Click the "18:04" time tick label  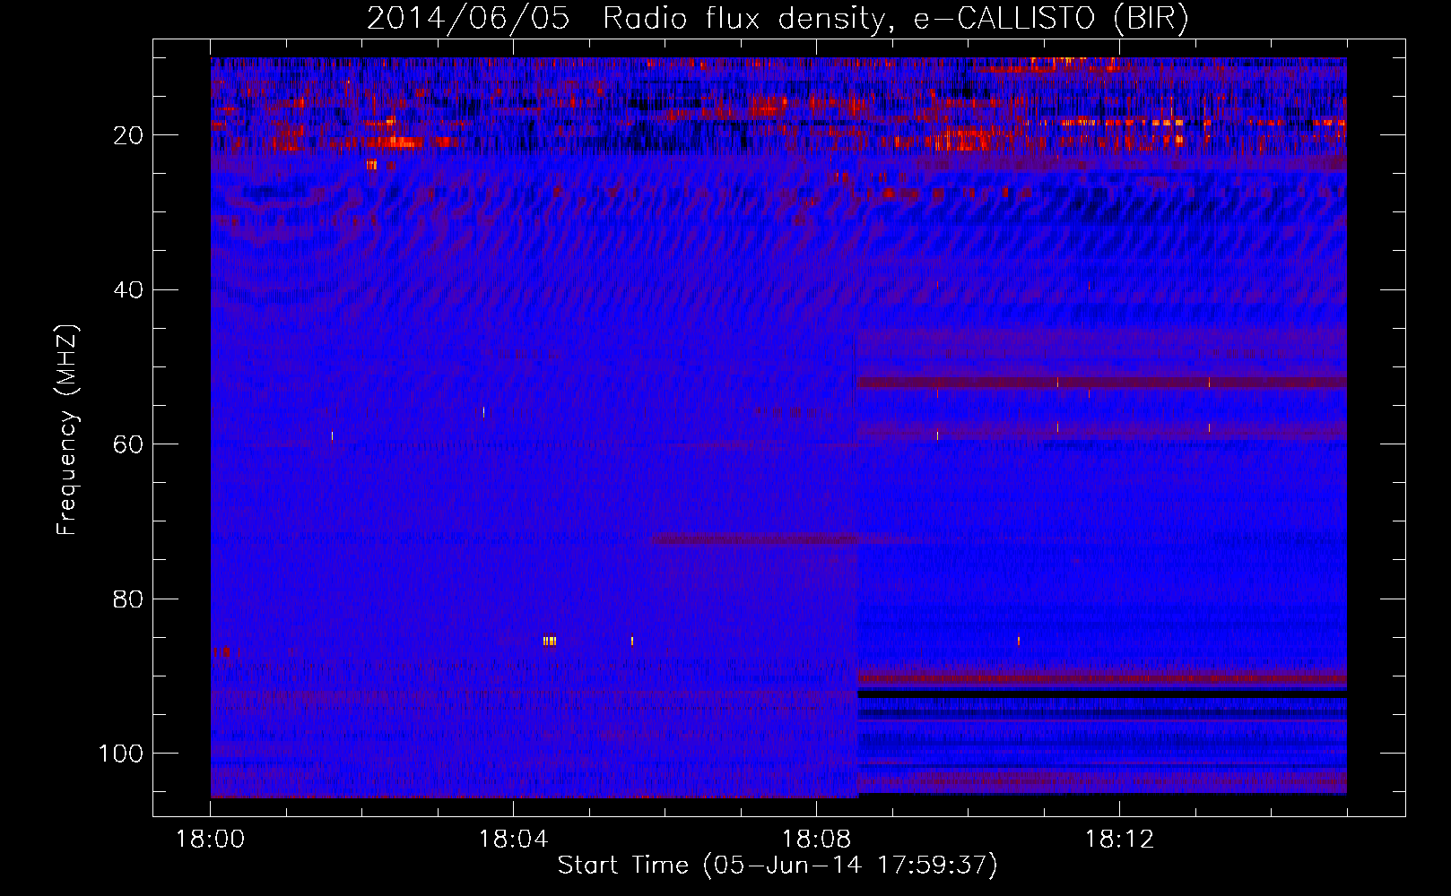tap(514, 840)
